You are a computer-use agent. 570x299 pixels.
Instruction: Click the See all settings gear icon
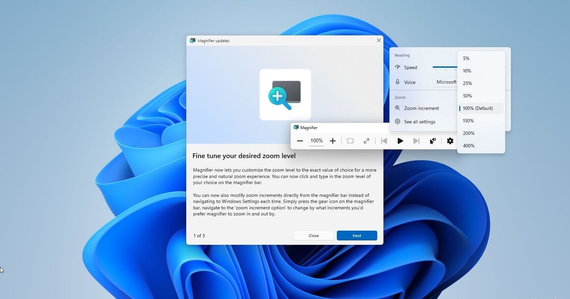coord(398,122)
